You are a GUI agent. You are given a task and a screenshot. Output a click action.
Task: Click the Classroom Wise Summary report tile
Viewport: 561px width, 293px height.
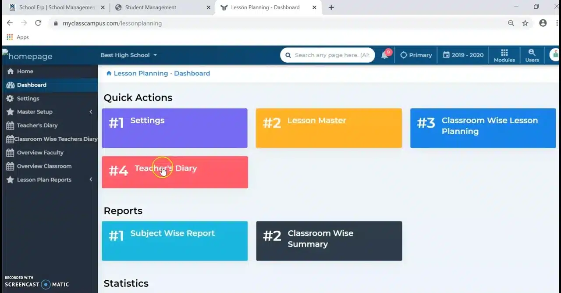tap(329, 241)
